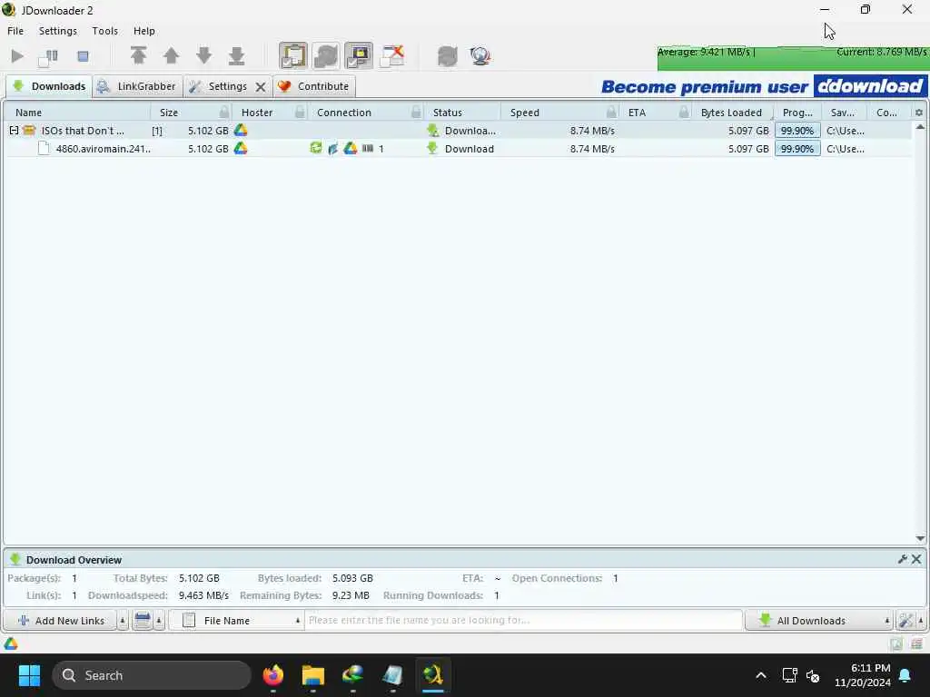The width and height of the screenshot is (930, 697).
Task: Expand the Add New Links dropdown arrow
Action: [x=123, y=621]
